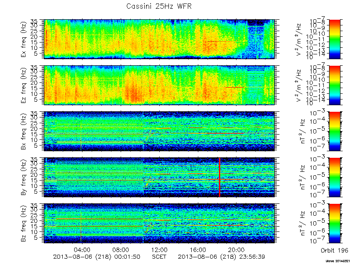
Task: Click the 20:00 time axis label
Action: [x=236, y=250]
